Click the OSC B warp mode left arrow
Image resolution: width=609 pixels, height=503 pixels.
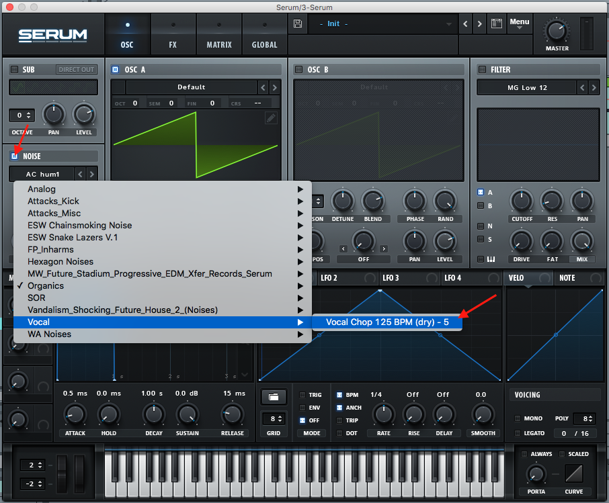click(x=343, y=248)
